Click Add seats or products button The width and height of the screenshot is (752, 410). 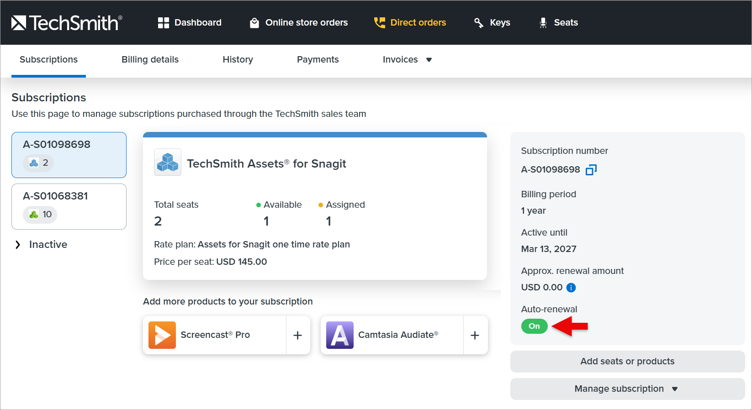tap(627, 362)
